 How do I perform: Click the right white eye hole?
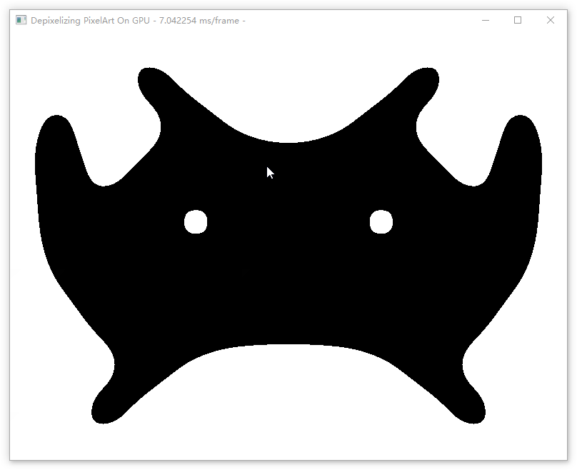pyautogui.click(x=381, y=222)
